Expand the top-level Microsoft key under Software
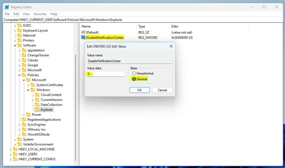This screenshot has height=168, width=285. (x=19, y=70)
